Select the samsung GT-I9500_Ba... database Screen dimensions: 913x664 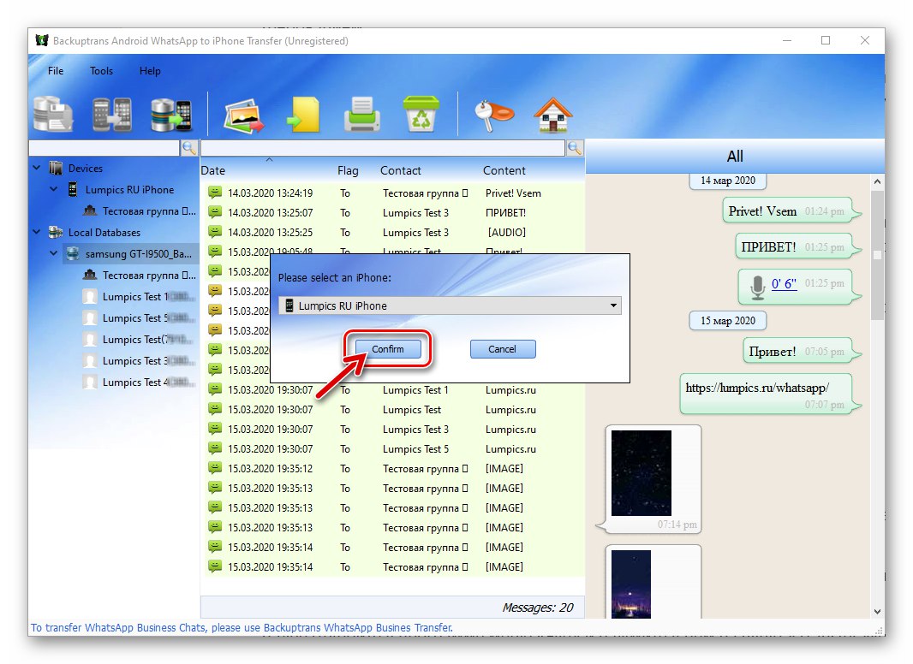[138, 254]
